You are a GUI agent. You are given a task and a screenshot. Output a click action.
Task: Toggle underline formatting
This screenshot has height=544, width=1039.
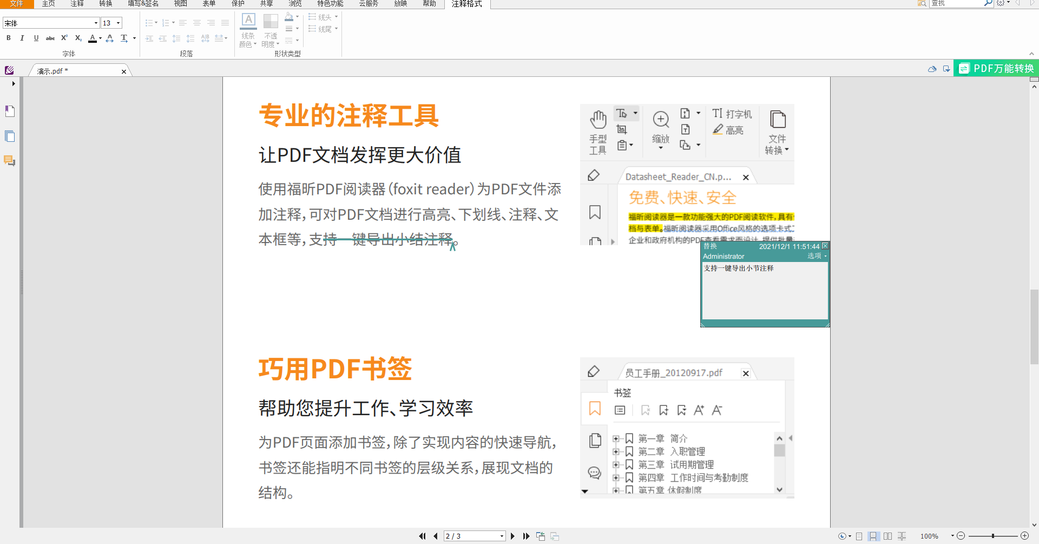click(36, 38)
